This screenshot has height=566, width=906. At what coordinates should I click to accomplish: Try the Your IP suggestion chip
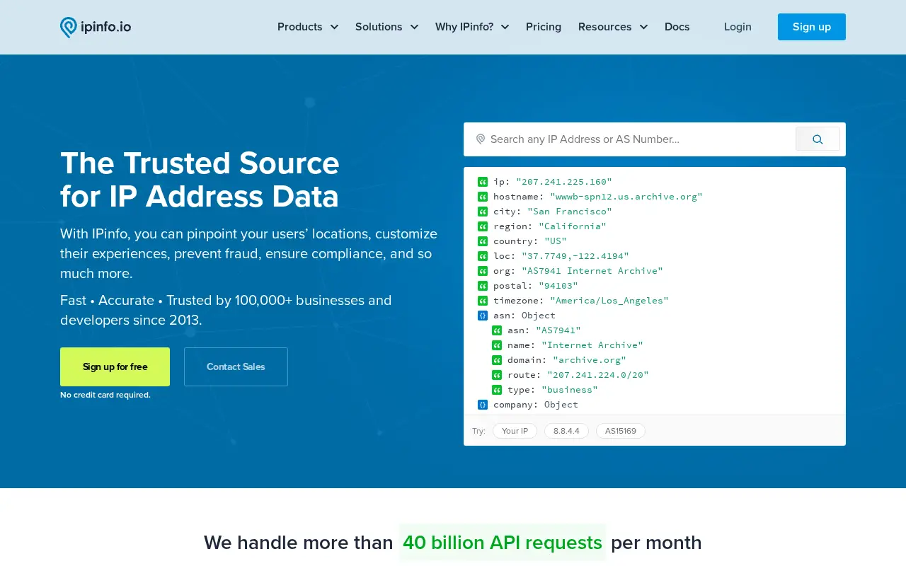pyautogui.click(x=515, y=431)
